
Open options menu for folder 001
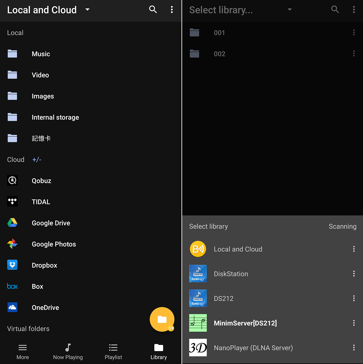[354, 33]
